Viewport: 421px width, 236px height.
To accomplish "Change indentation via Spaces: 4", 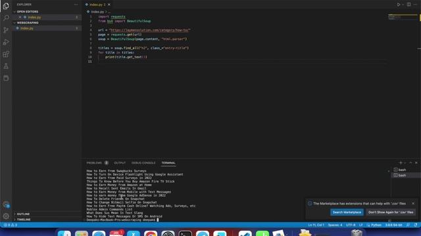I will click(x=335, y=225).
